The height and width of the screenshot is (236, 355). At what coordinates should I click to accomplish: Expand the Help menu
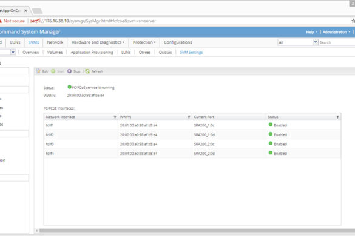tap(311, 32)
